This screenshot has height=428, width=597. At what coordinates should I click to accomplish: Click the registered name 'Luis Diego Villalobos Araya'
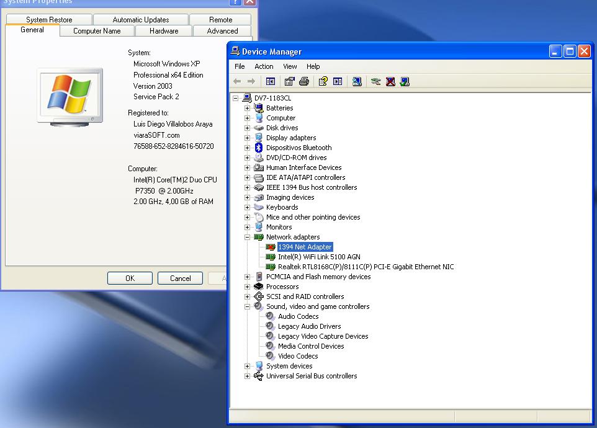(x=173, y=124)
